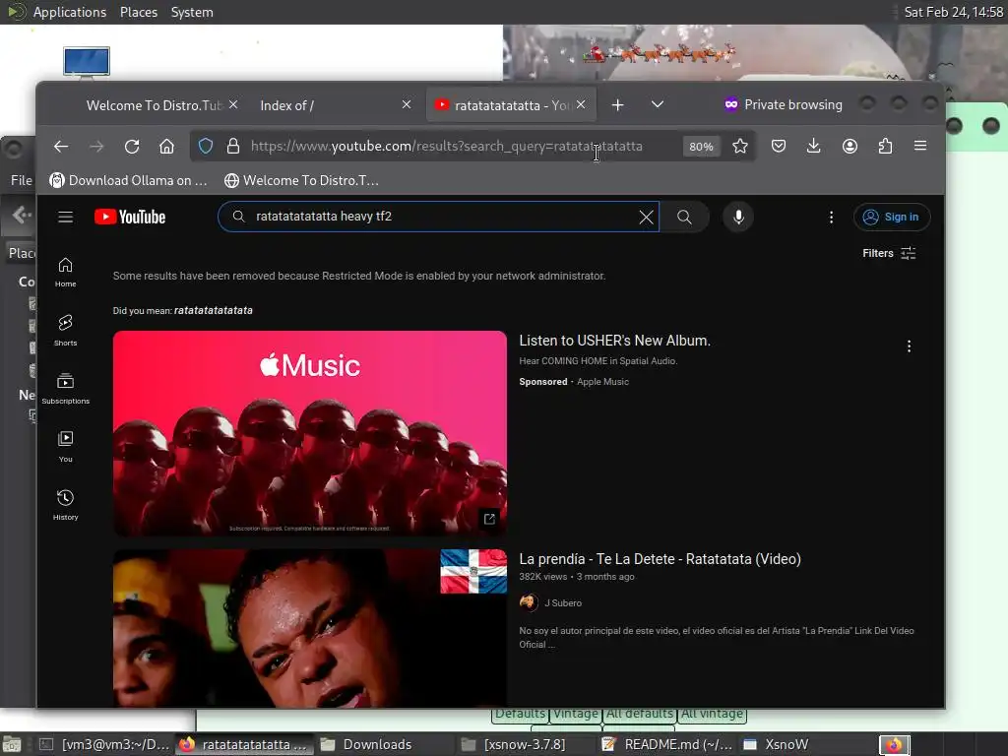The height and width of the screenshot is (756, 1008).
Task: Open options menu for the USHER ad
Action: (x=909, y=346)
